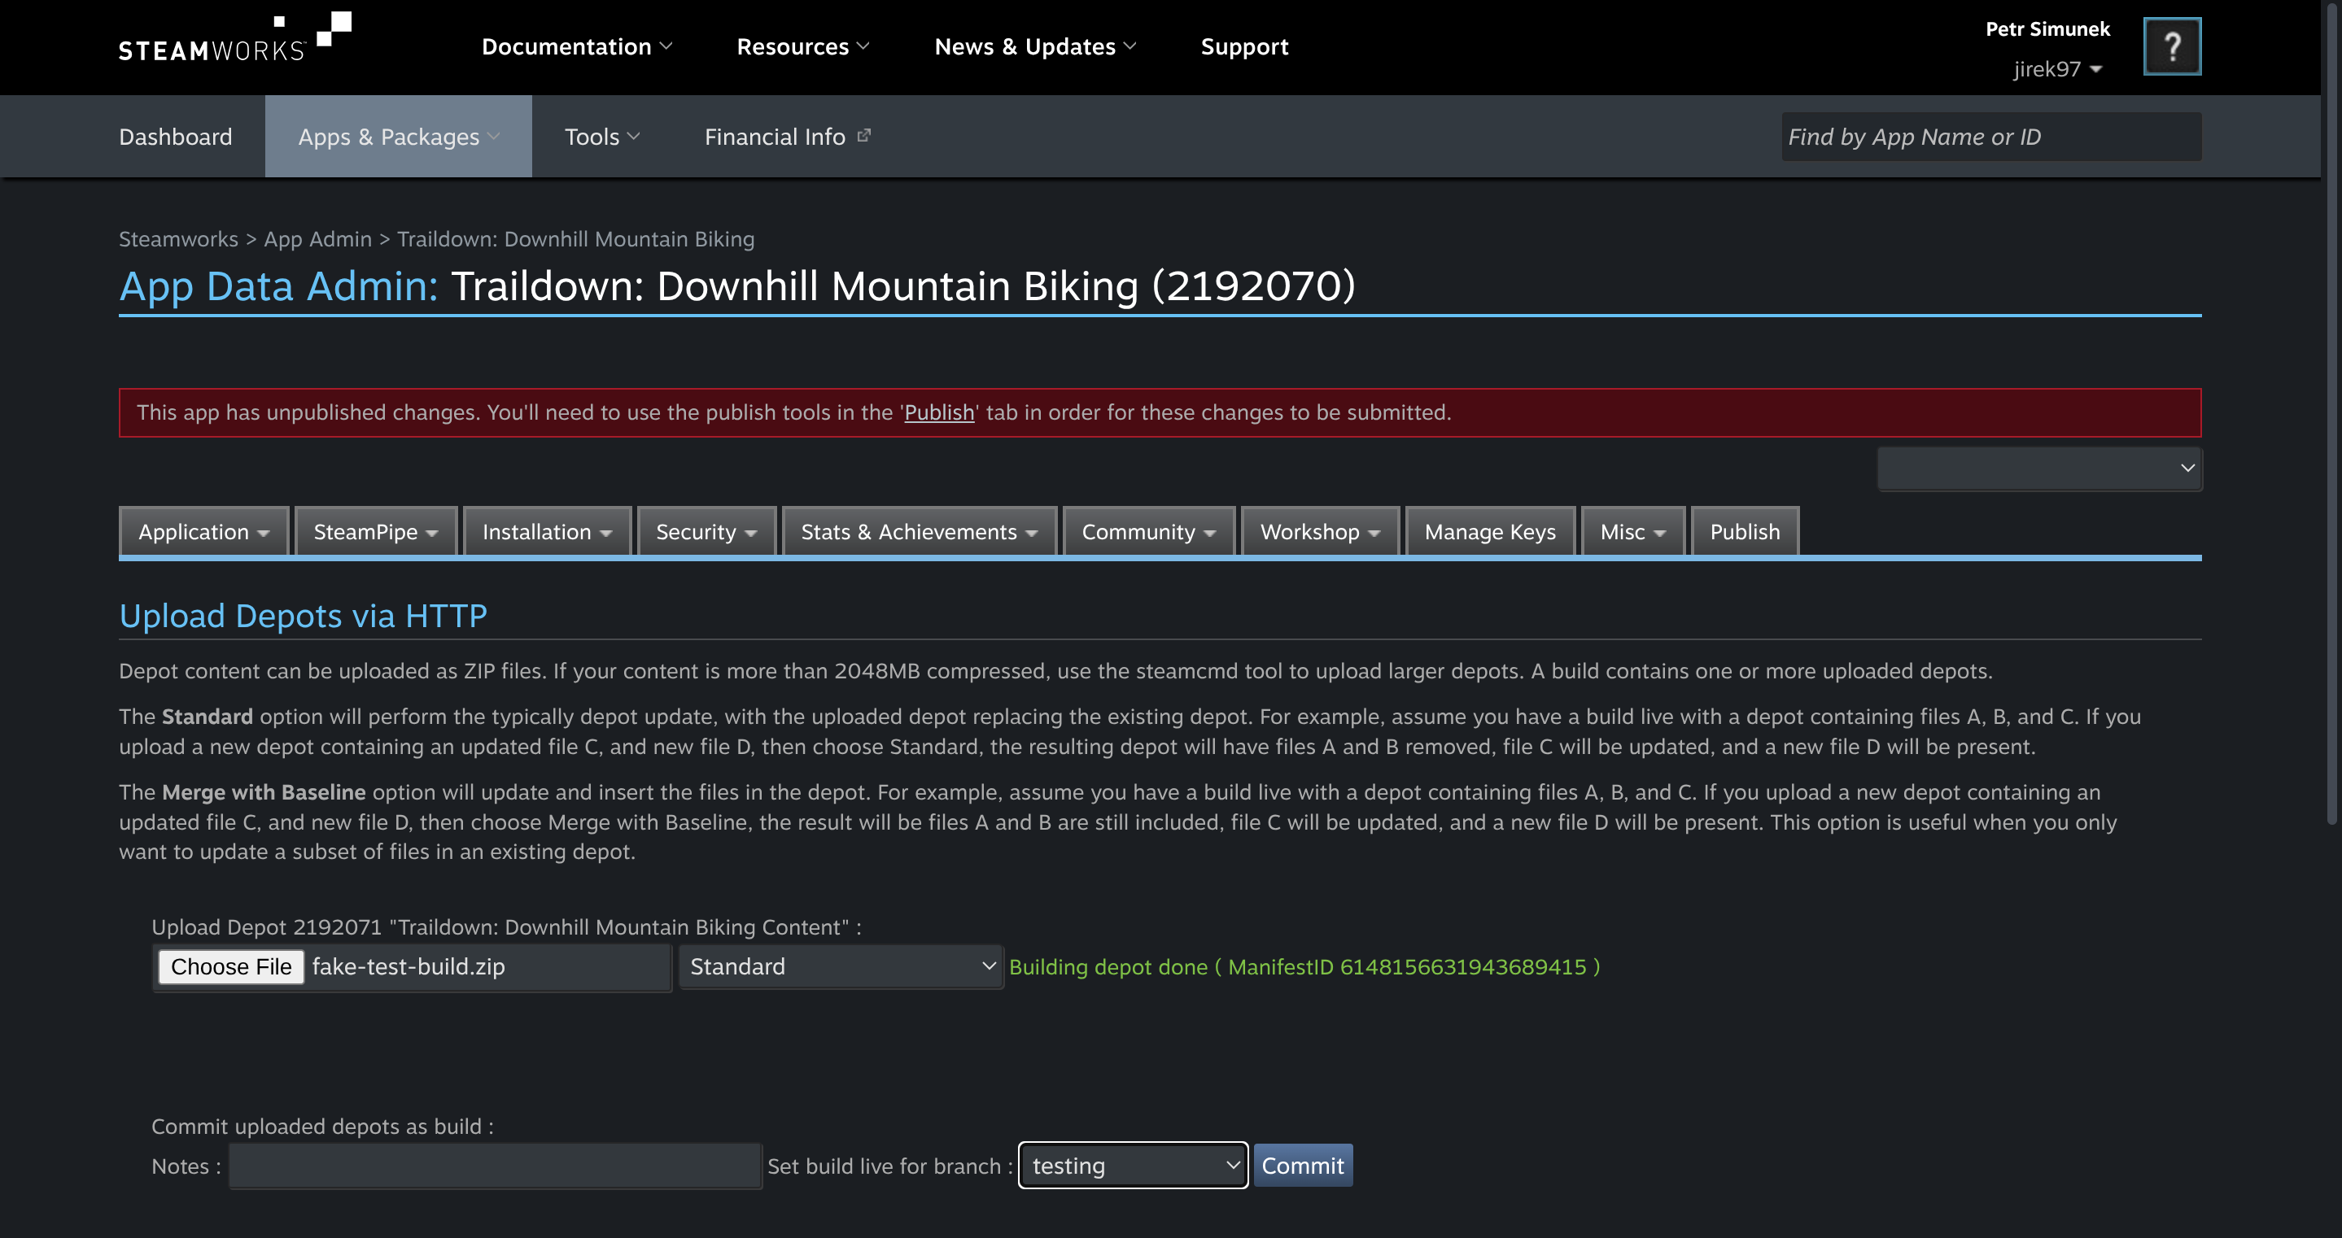Open the Community tab menu

1148,532
